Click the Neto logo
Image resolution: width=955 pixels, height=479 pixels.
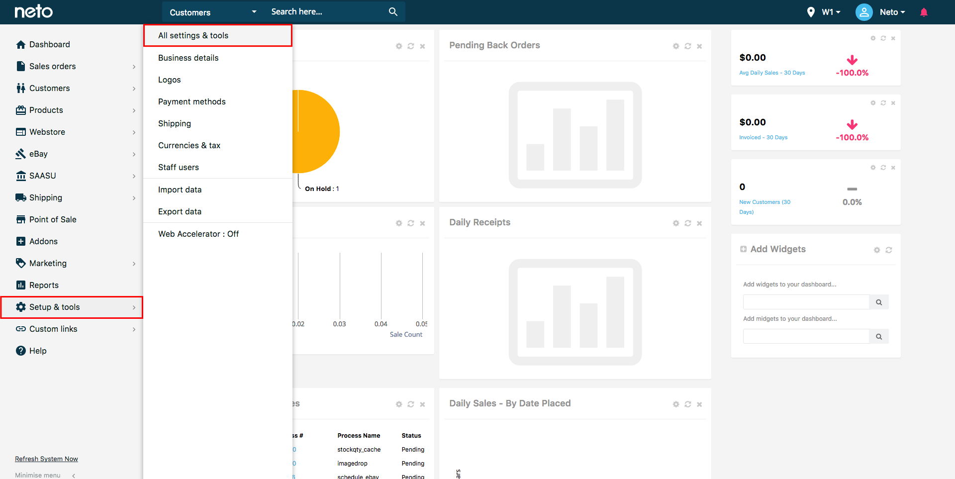pos(33,11)
